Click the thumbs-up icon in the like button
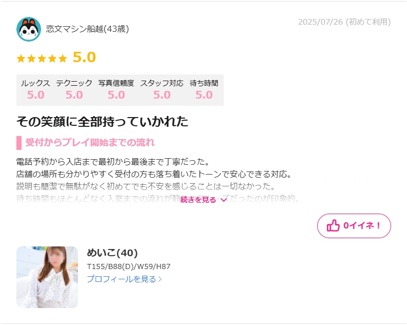407x325 pixels. pyautogui.click(x=333, y=225)
